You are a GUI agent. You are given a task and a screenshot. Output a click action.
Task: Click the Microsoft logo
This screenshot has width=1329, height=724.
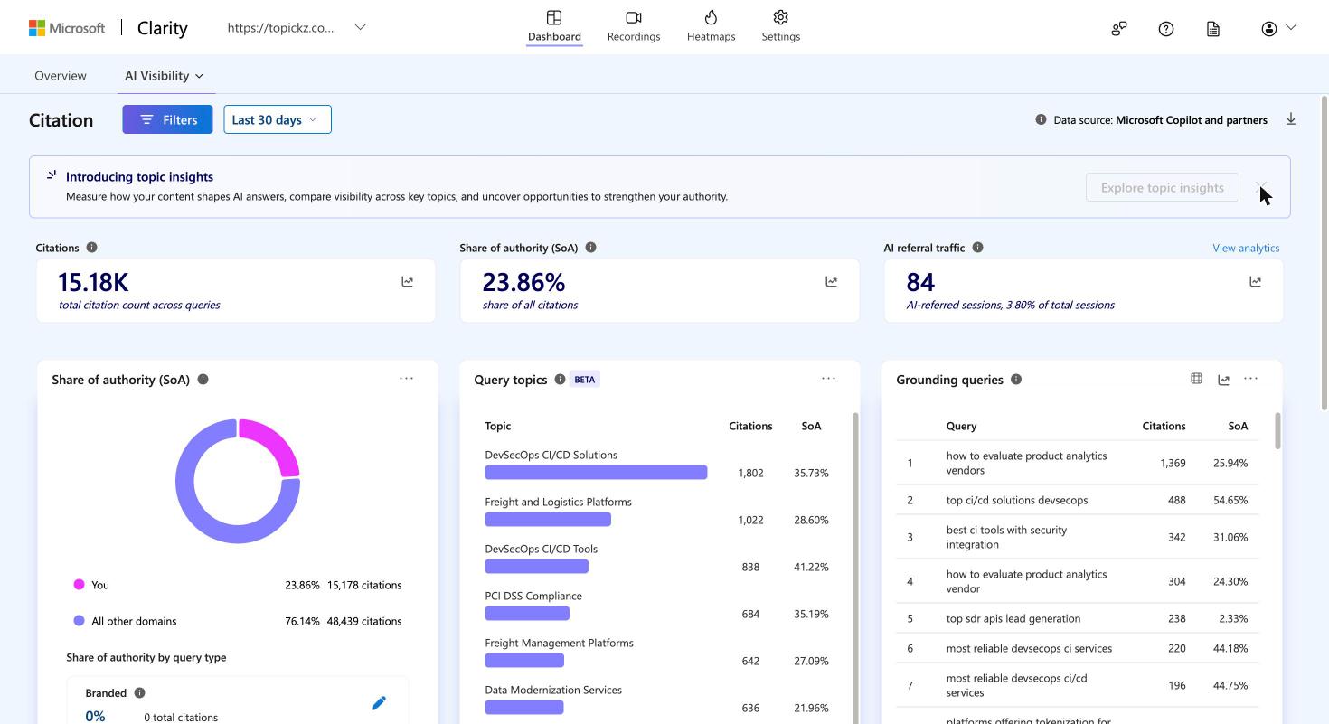point(67,28)
